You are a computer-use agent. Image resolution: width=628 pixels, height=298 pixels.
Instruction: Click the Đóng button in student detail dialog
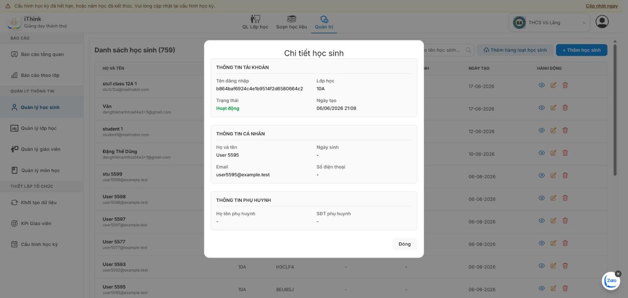point(405,244)
